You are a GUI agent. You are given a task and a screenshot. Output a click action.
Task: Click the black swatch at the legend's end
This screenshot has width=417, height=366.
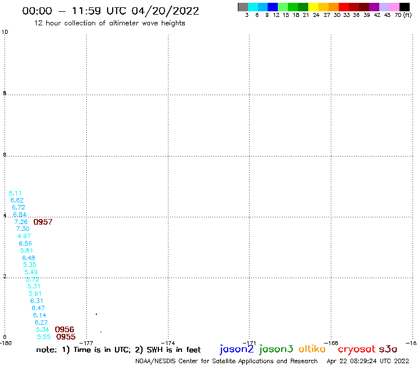(x=405, y=7)
